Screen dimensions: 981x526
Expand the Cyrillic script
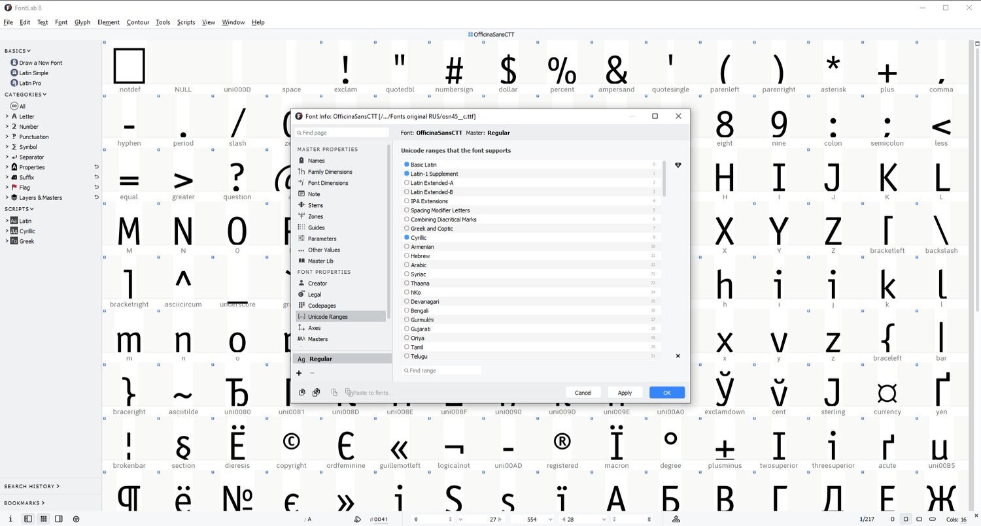(x=7, y=231)
